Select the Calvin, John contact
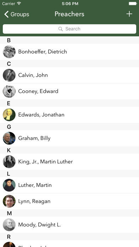 tap(69, 75)
